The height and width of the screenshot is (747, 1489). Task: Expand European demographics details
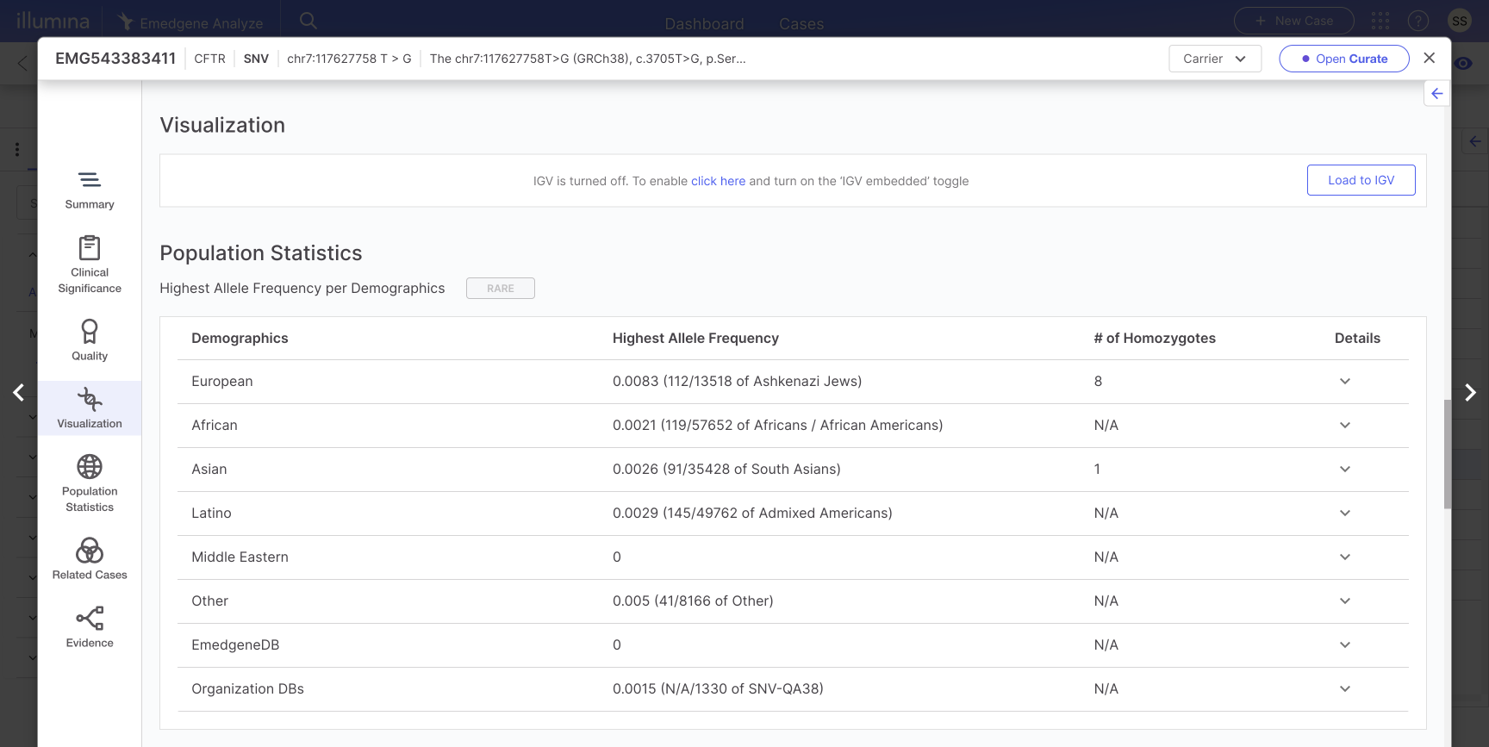(x=1344, y=382)
